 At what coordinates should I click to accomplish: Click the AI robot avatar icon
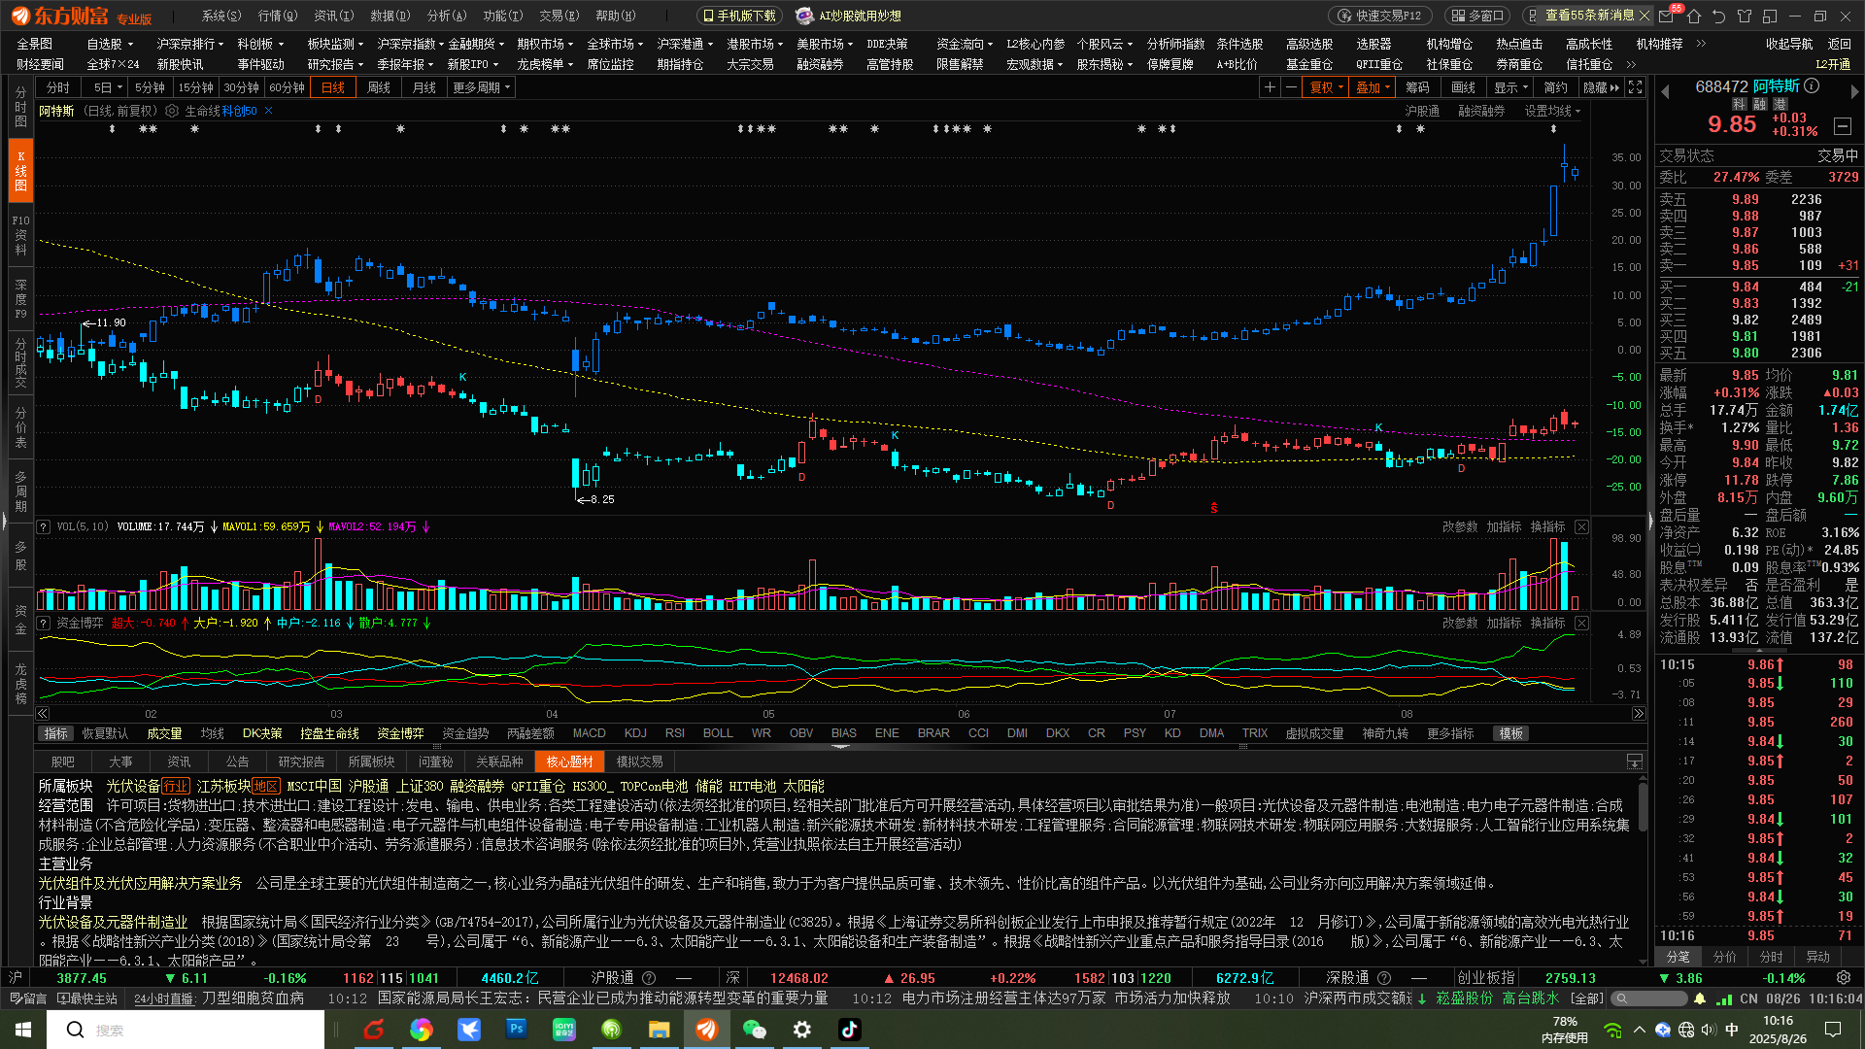coord(803,16)
